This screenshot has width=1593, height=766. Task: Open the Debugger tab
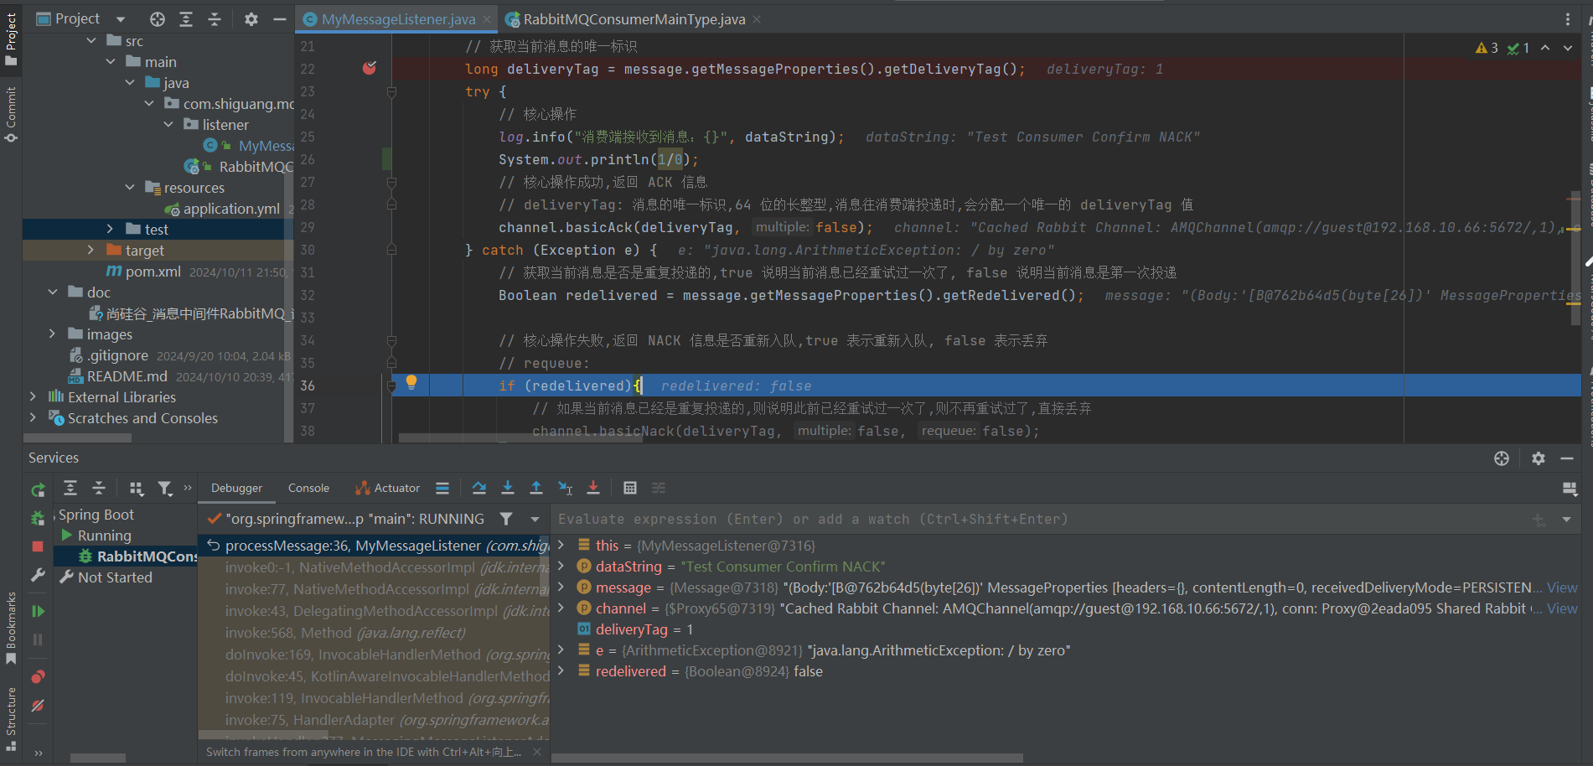click(236, 488)
